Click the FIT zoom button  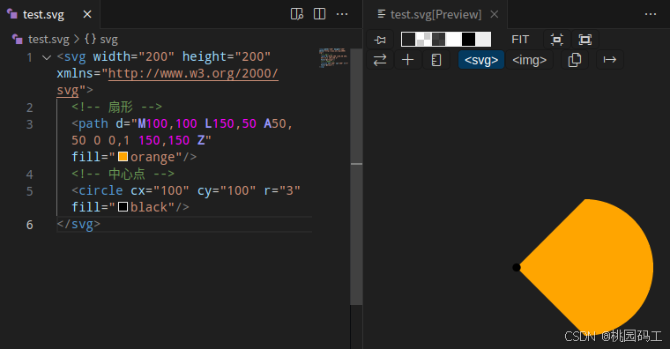(520, 40)
